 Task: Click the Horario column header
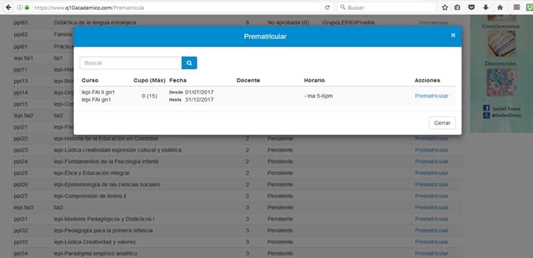[x=314, y=80]
